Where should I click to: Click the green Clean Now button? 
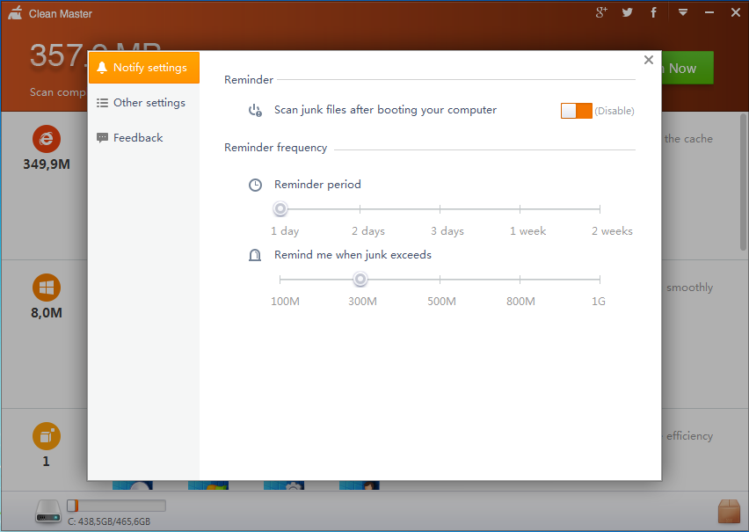click(x=687, y=68)
